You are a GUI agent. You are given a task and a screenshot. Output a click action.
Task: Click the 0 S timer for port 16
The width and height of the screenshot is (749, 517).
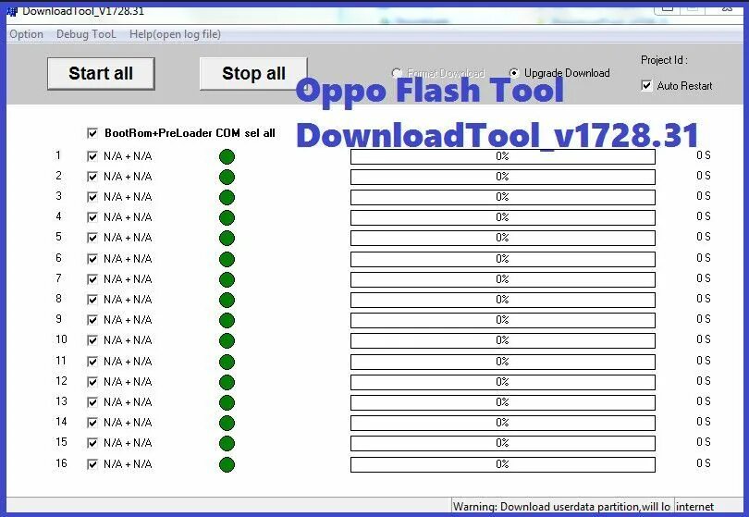click(x=703, y=463)
